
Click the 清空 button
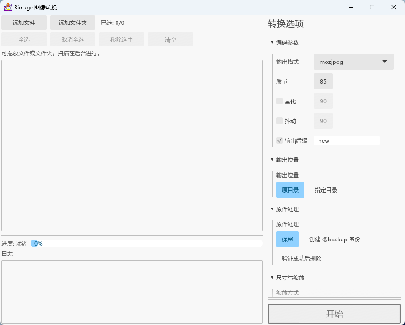point(171,39)
